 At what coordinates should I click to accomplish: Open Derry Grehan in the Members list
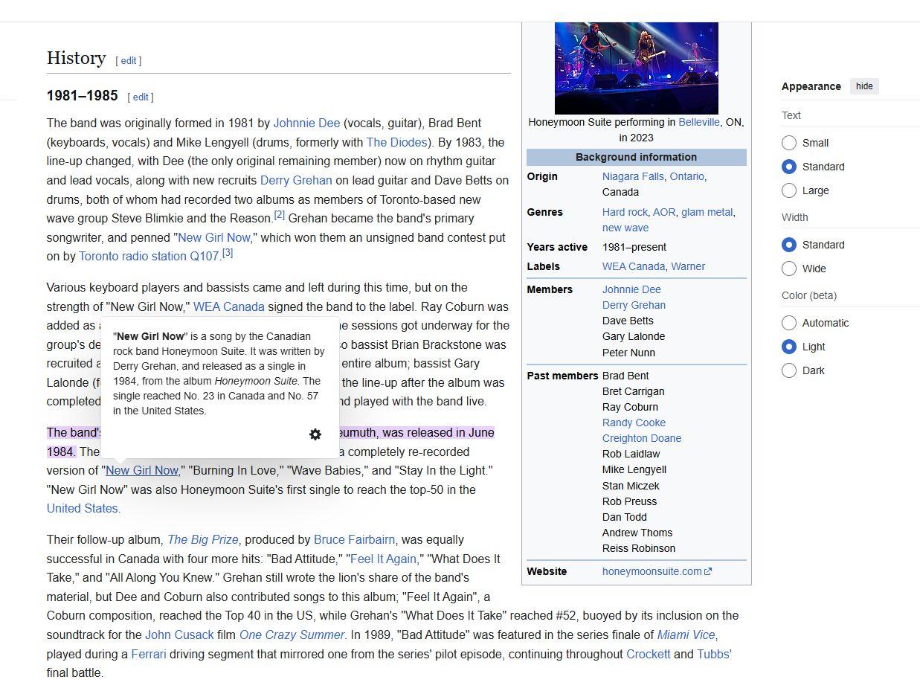(x=634, y=305)
